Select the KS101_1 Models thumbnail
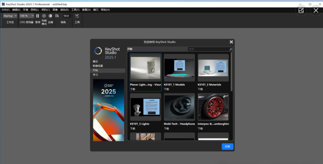 pyautogui.click(x=179, y=68)
